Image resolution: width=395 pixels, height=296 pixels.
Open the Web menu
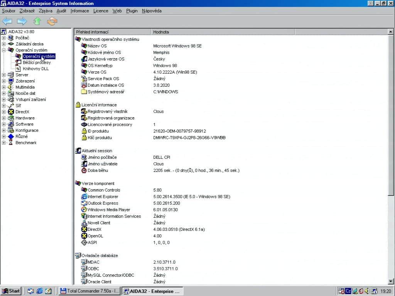click(x=117, y=11)
